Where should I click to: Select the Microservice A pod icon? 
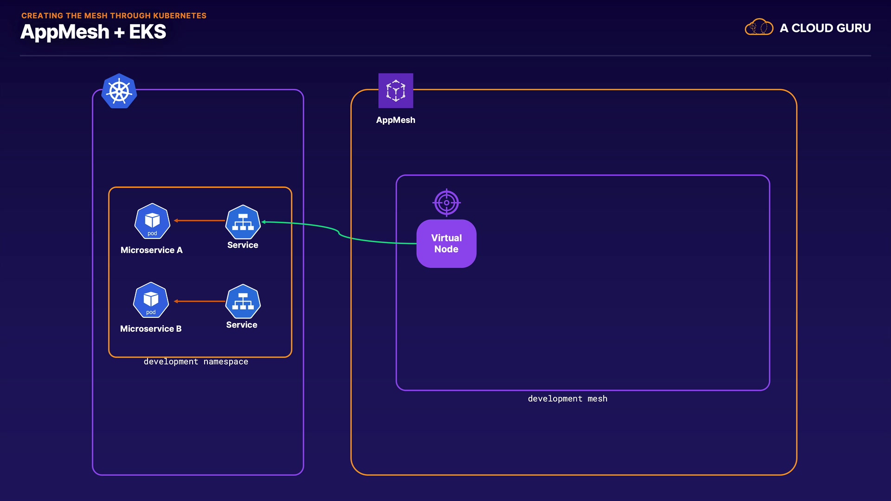point(152,221)
